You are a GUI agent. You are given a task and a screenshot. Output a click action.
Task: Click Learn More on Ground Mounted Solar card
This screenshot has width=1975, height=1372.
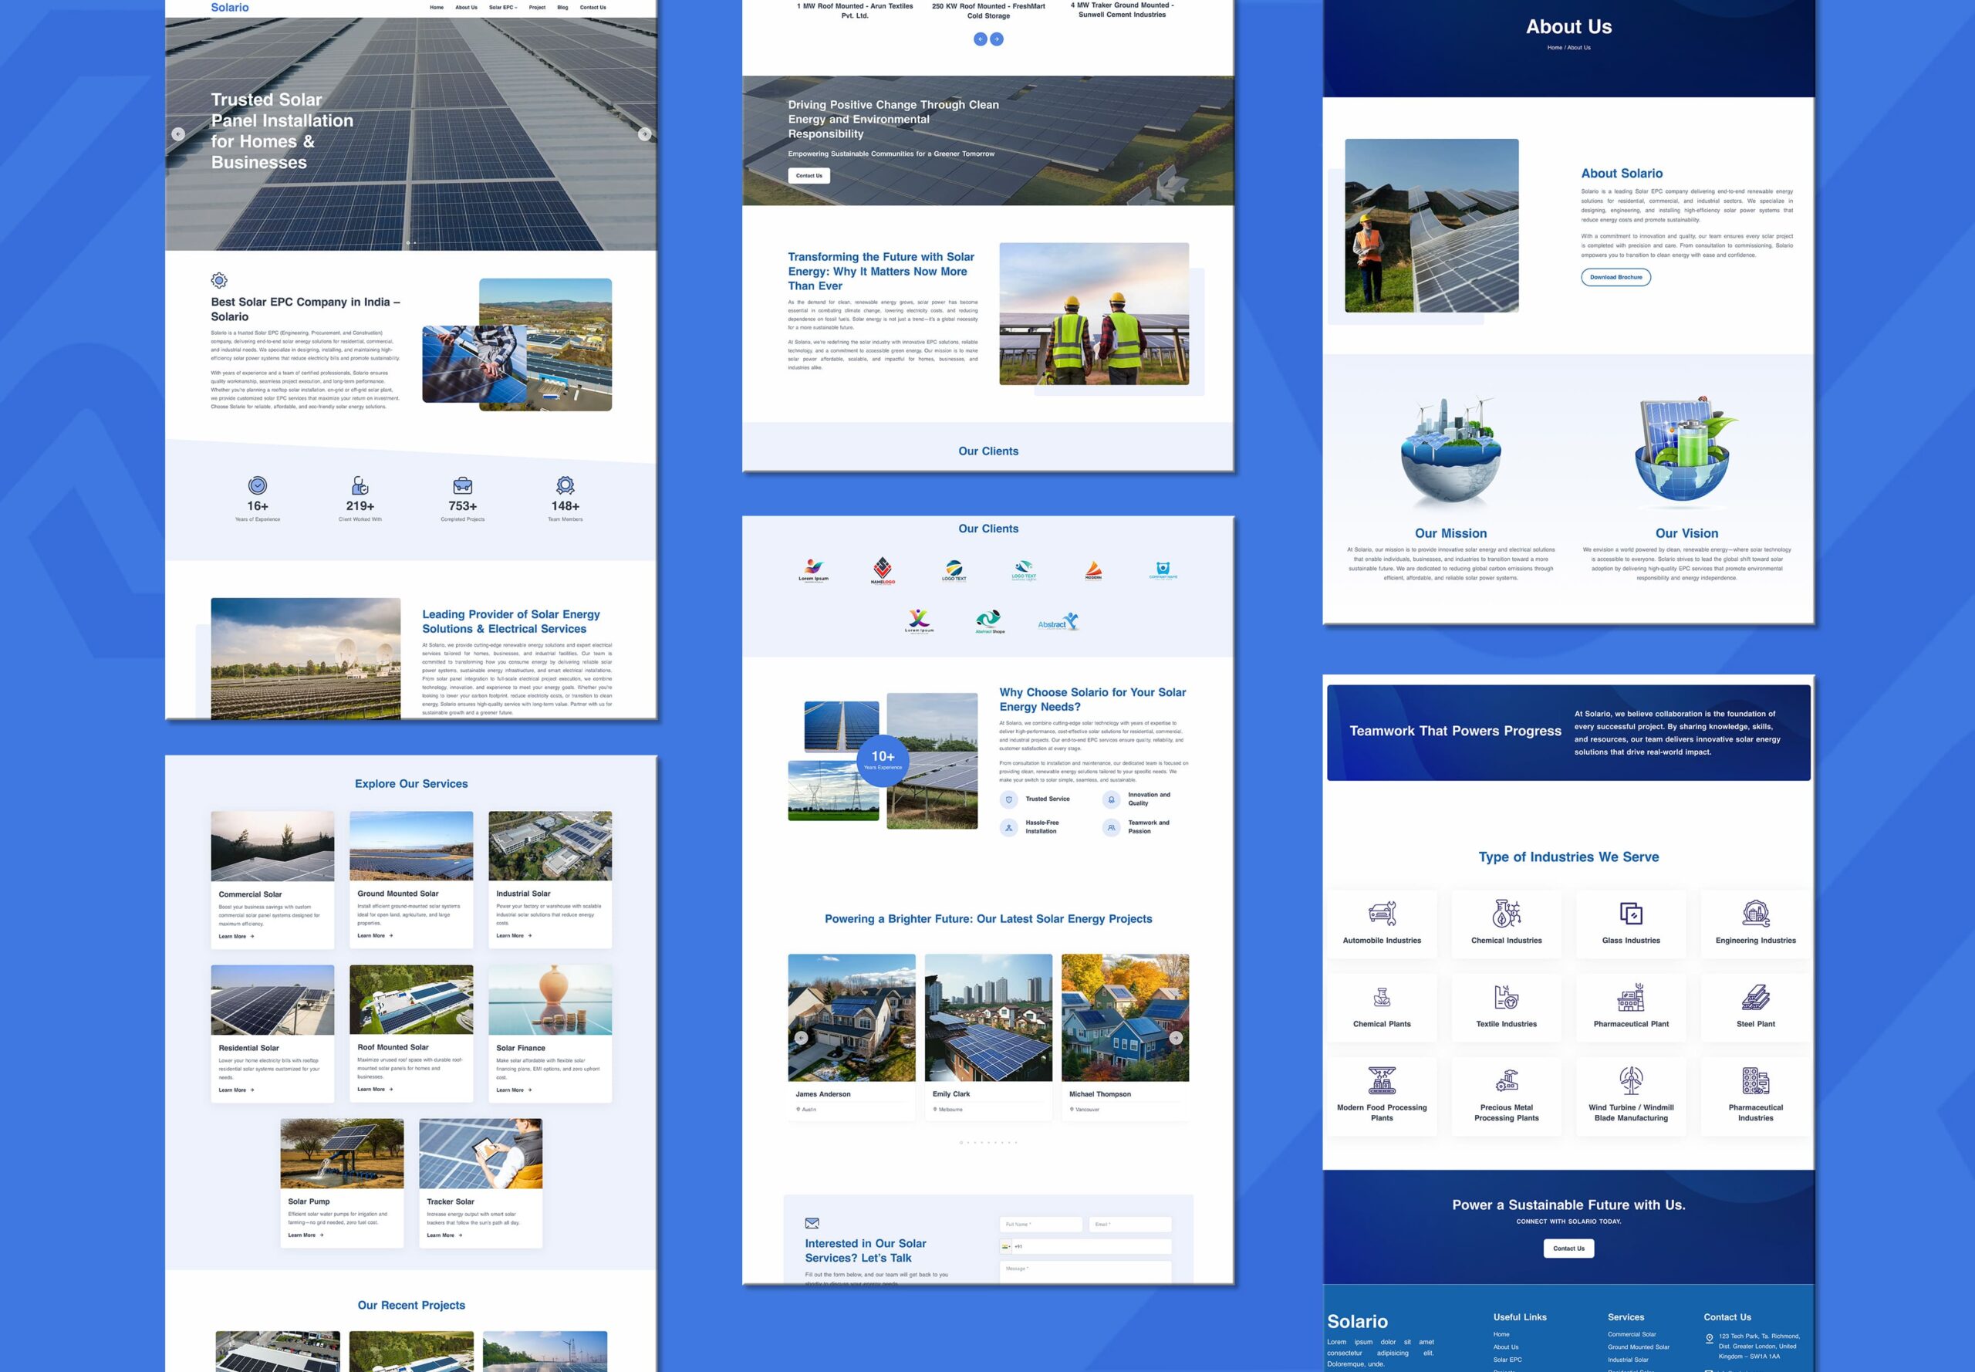(x=375, y=935)
